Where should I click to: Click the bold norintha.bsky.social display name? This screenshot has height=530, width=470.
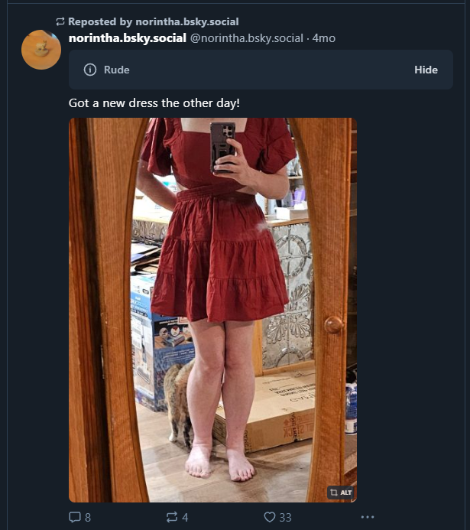pyautogui.click(x=128, y=38)
